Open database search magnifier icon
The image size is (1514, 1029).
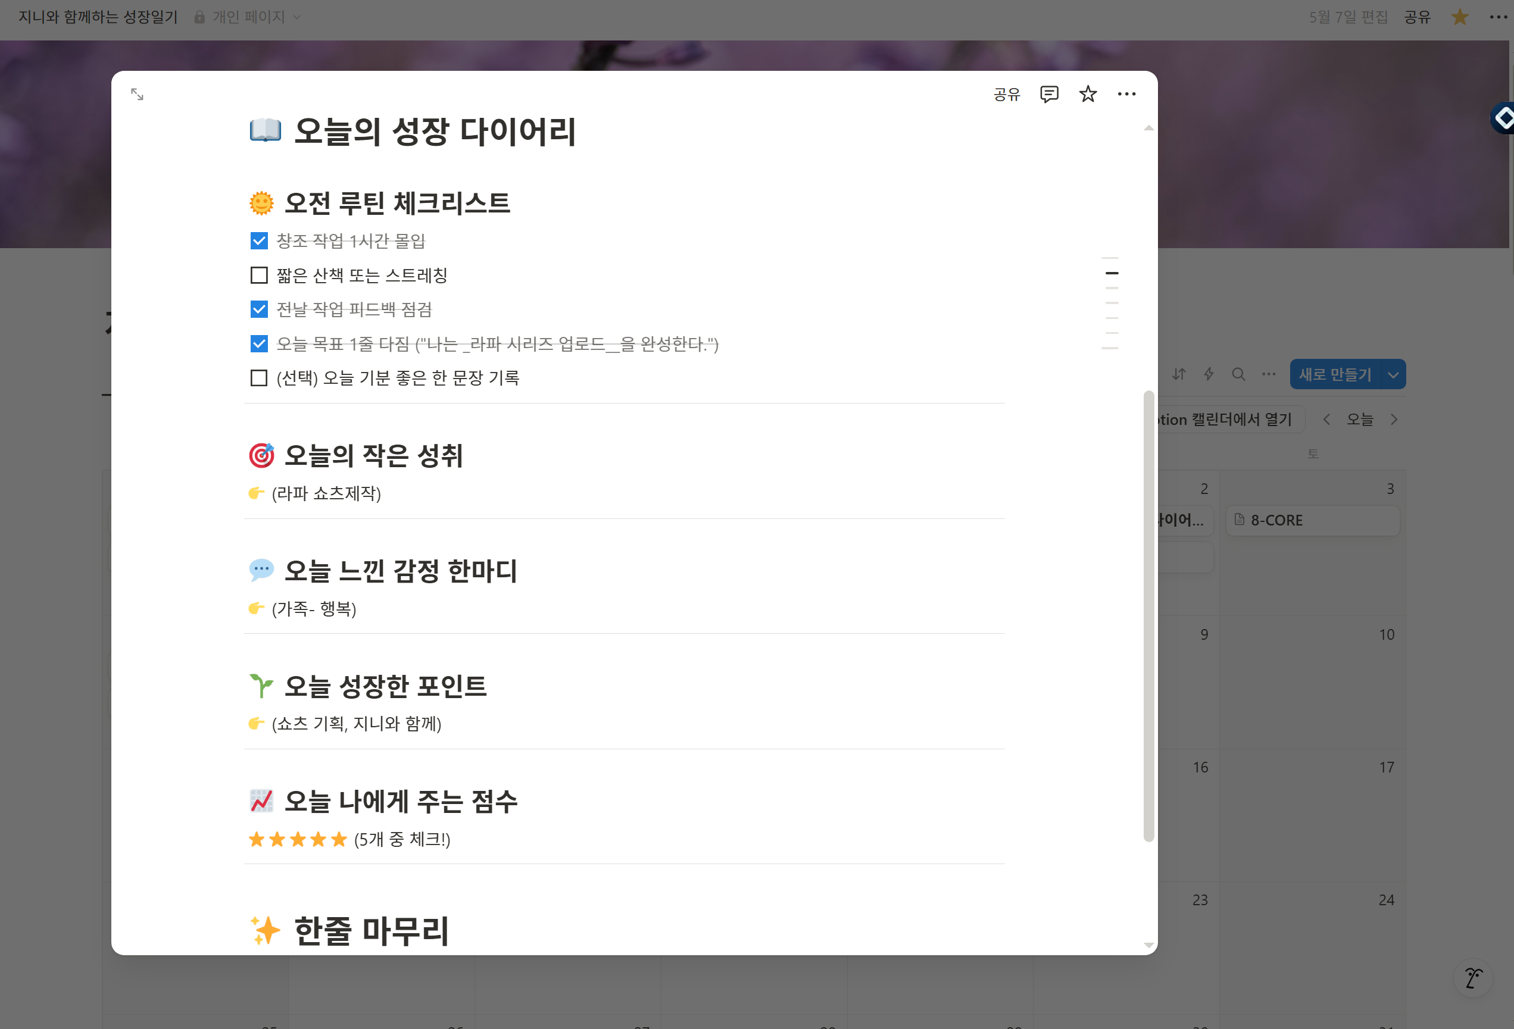coord(1238,374)
